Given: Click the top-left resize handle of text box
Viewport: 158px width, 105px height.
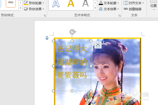Looking at the screenshot, I should point(53,41).
